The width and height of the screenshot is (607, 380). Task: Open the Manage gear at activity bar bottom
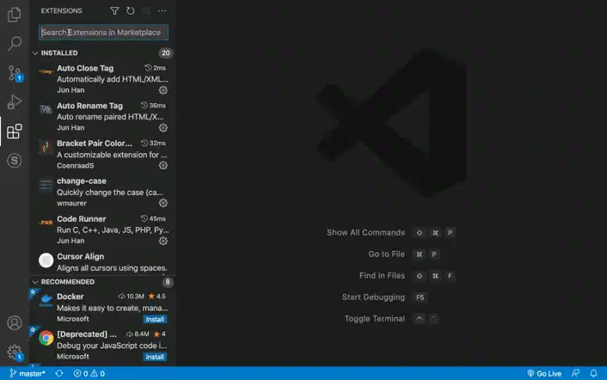pos(15,352)
